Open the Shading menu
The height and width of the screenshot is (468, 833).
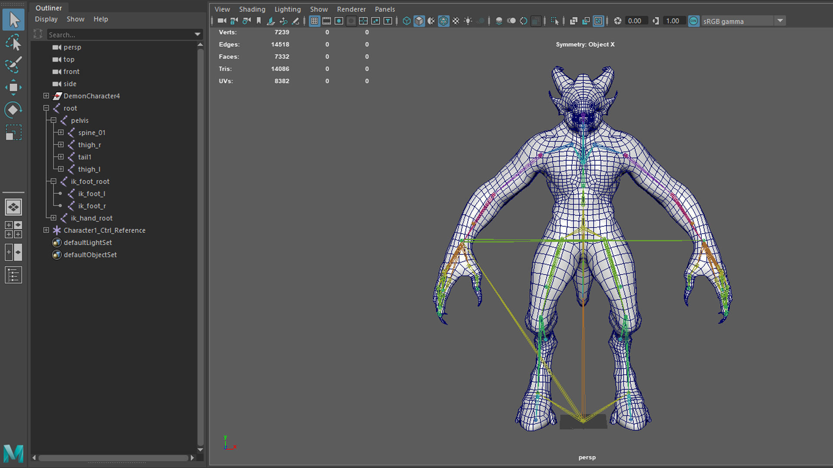(252, 9)
